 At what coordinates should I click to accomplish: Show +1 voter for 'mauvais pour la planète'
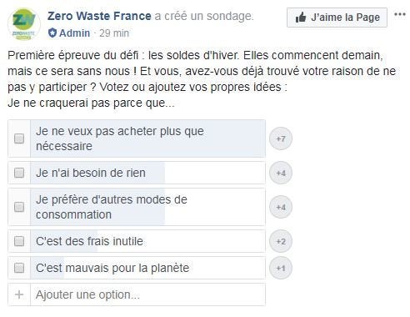pos(281,268)
